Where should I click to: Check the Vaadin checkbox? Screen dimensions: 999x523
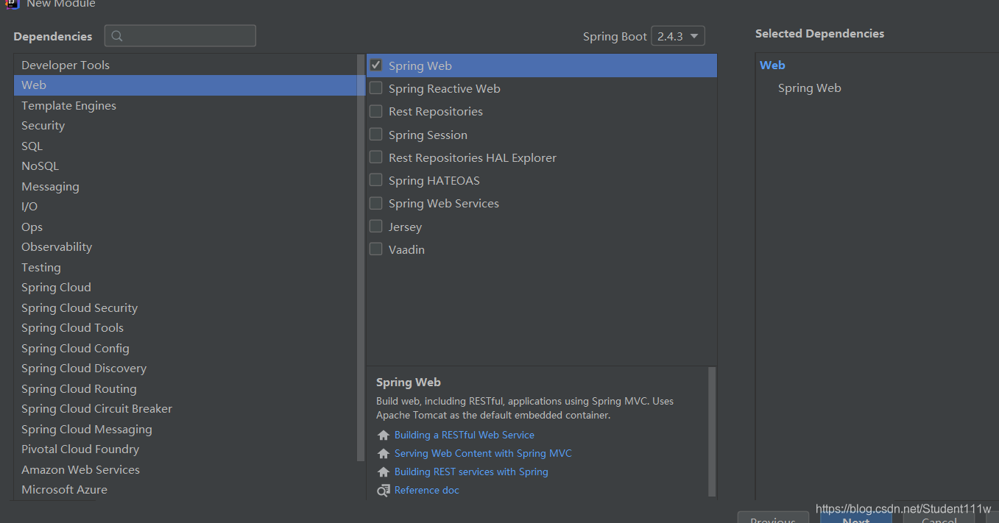[375, 249]
